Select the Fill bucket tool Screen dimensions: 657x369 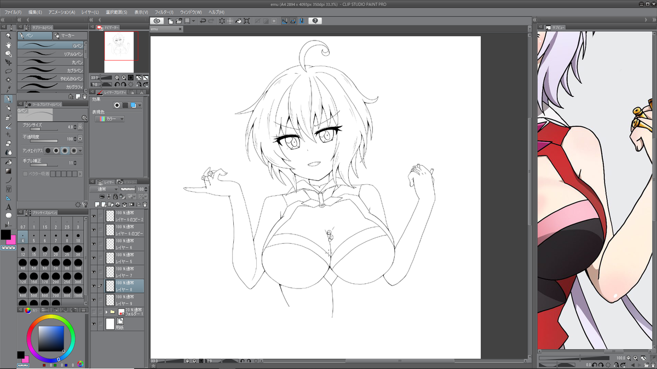[8, 162]
